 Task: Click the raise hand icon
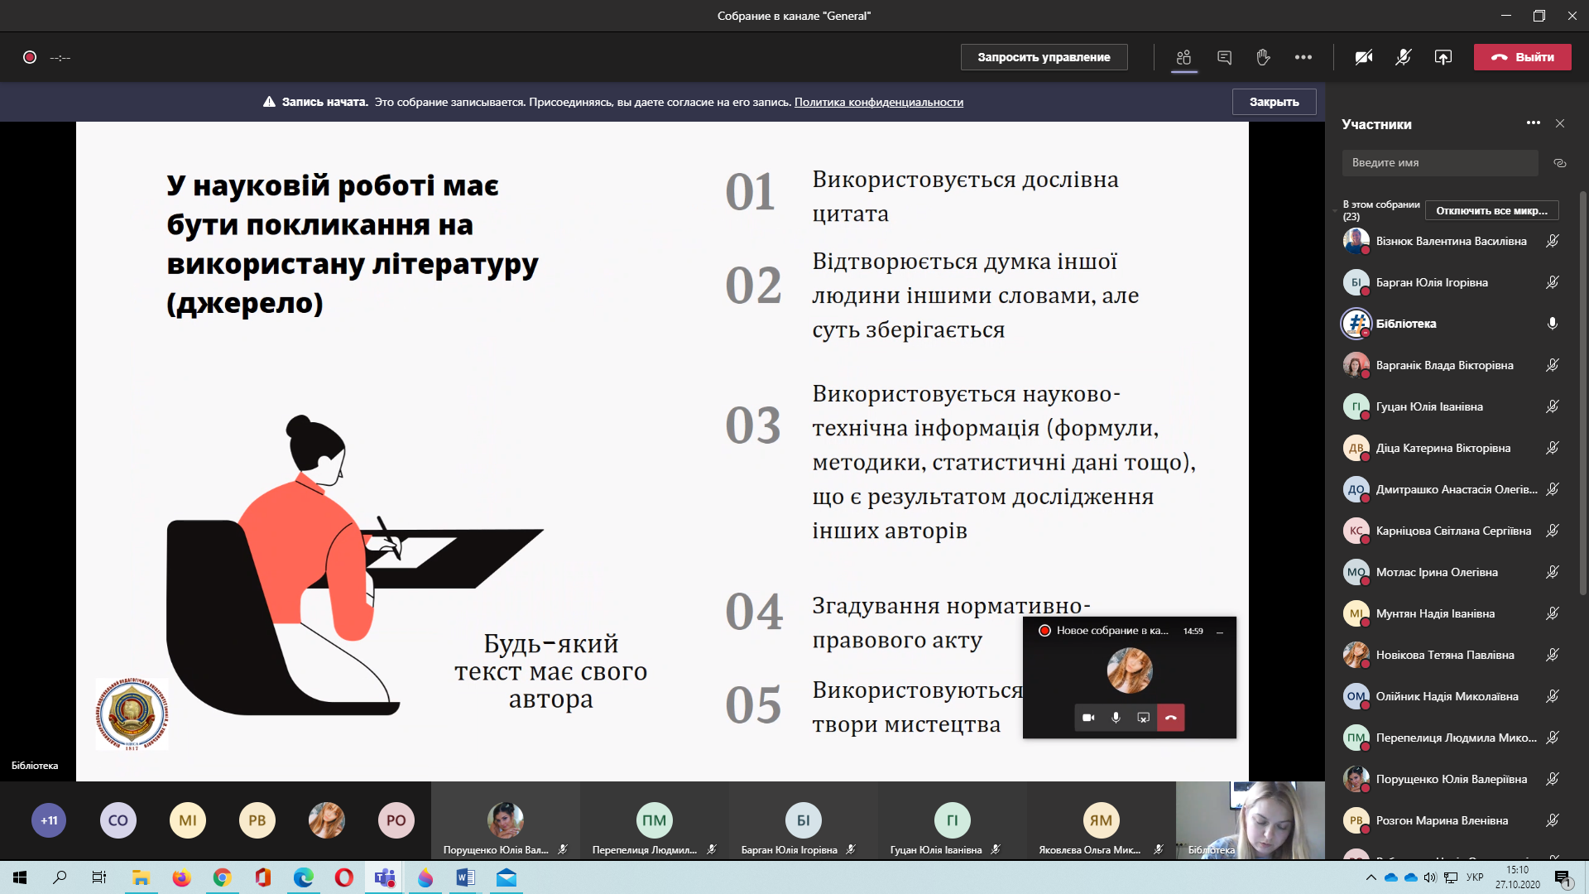[1263, 57]
